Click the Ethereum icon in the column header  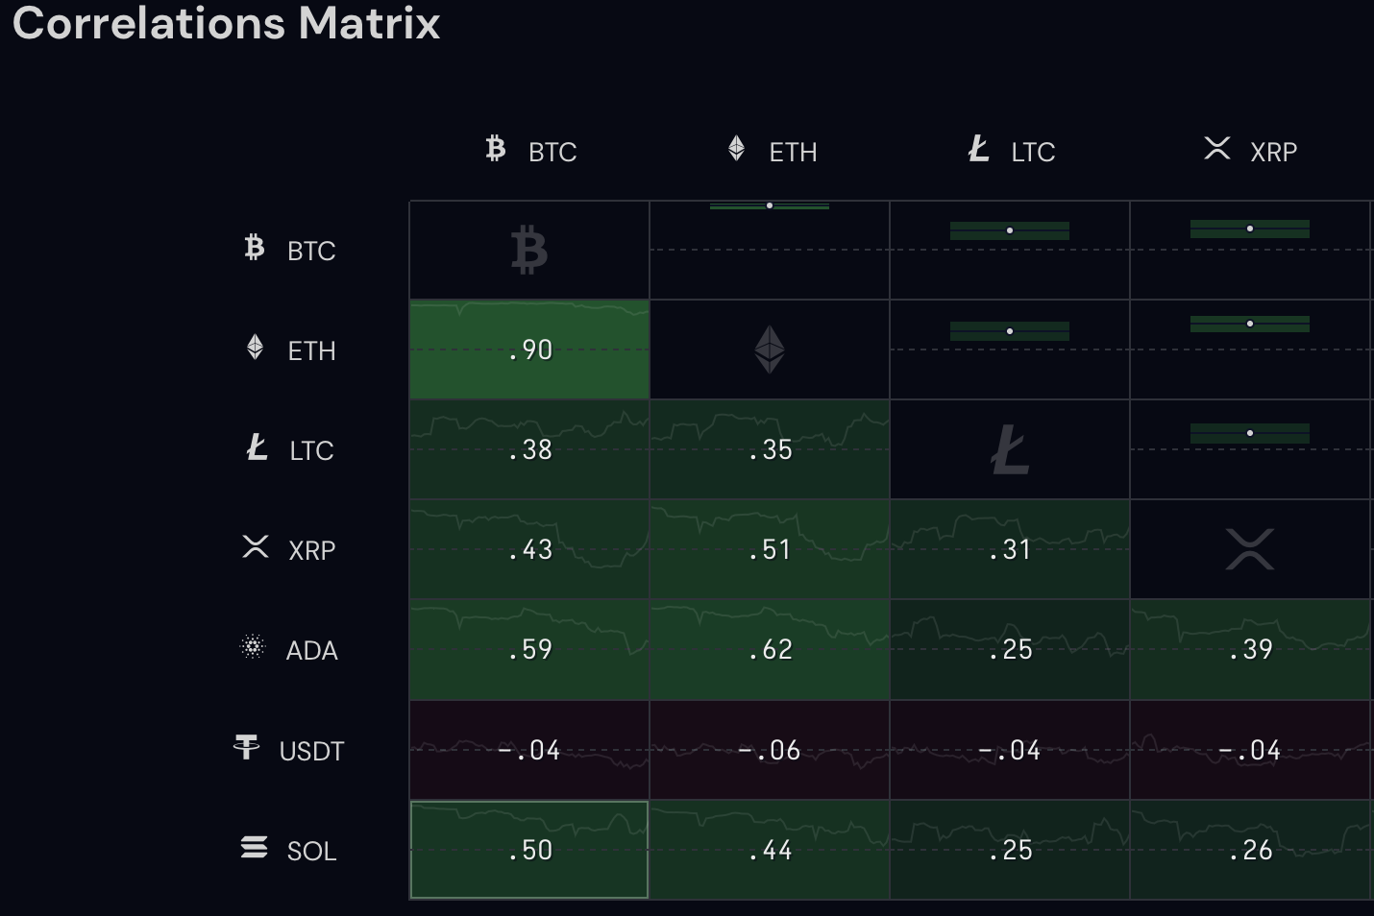[x=736, y=149]
